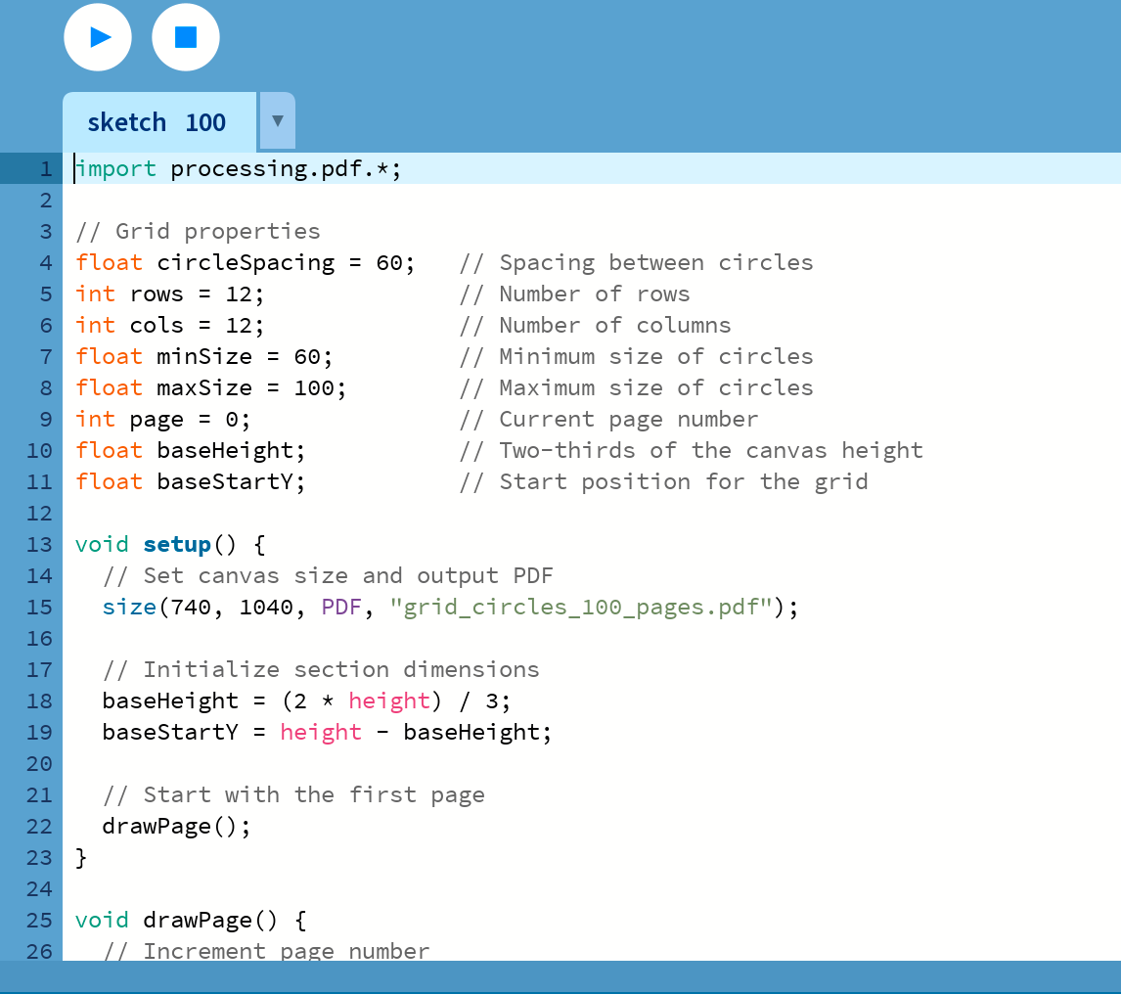This screenshot has height=994, width=1121.
Task: Click 'void drawPage()' on line 25
Action: pyautogui.click(x=176, y=921)
